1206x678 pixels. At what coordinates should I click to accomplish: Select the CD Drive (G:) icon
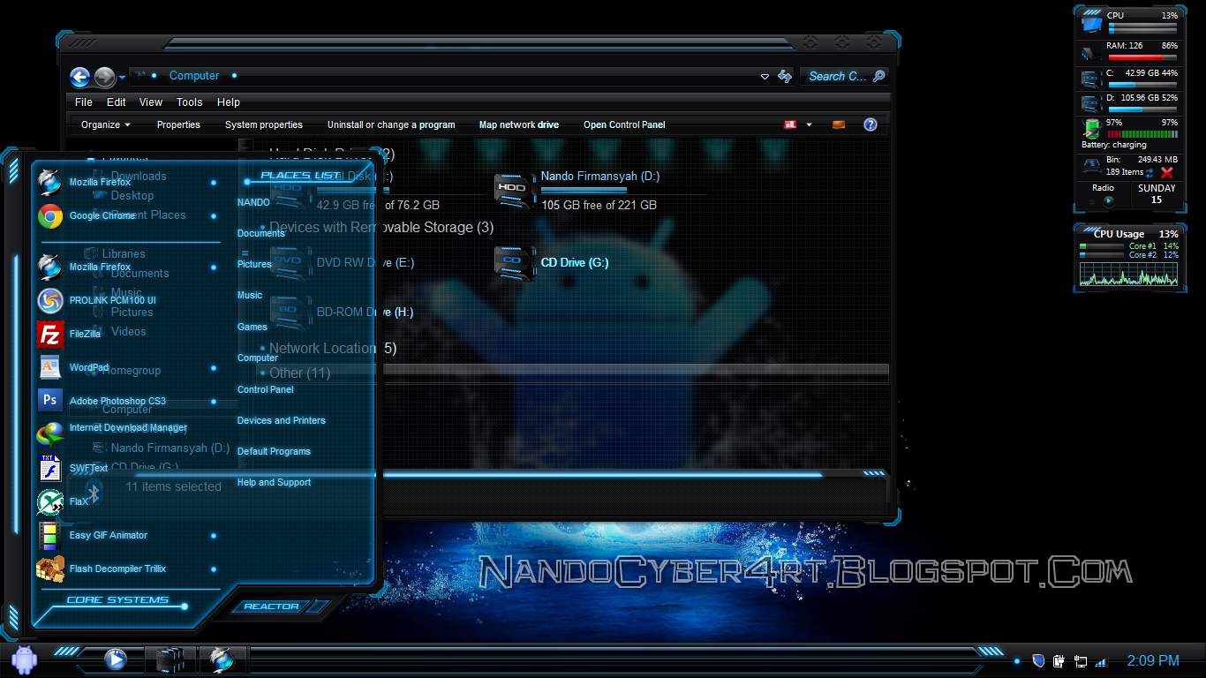(x=515, y=262)
